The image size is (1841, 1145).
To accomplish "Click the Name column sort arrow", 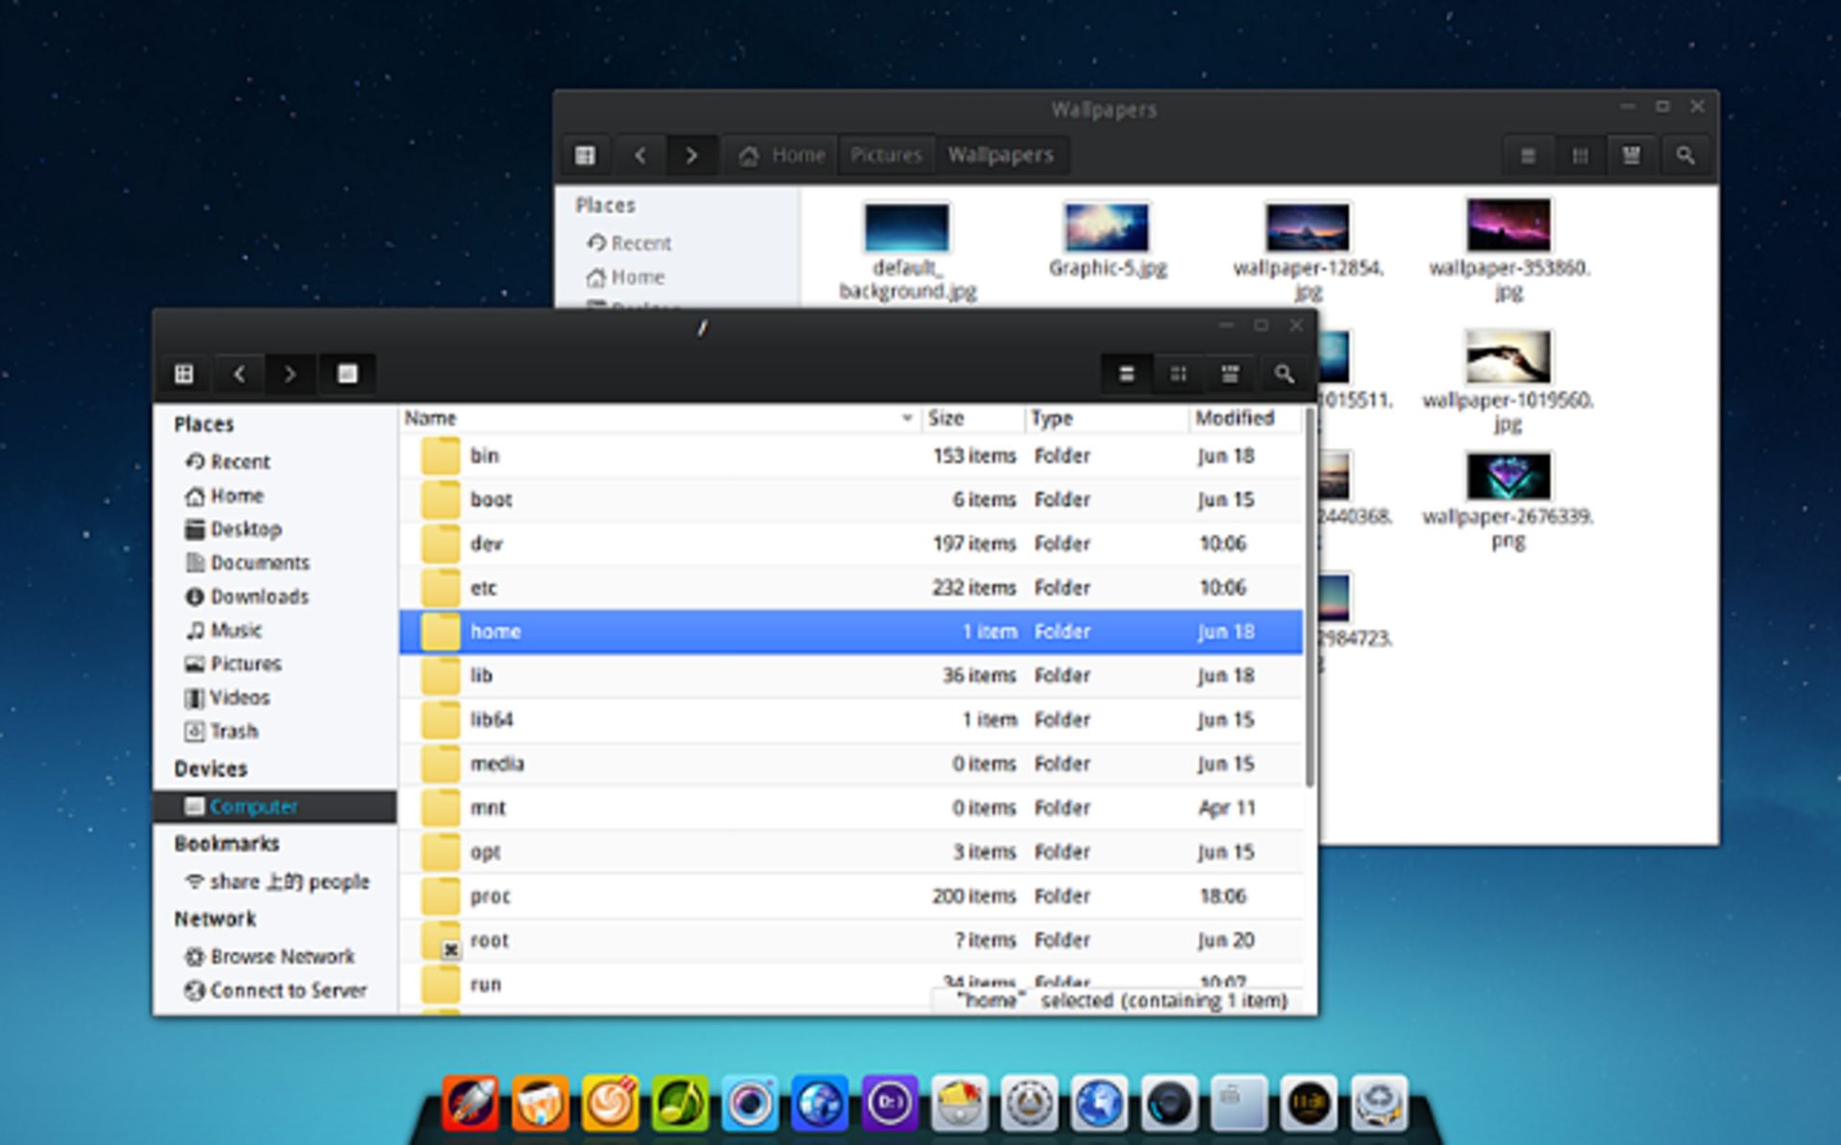I will click(906, 418).
